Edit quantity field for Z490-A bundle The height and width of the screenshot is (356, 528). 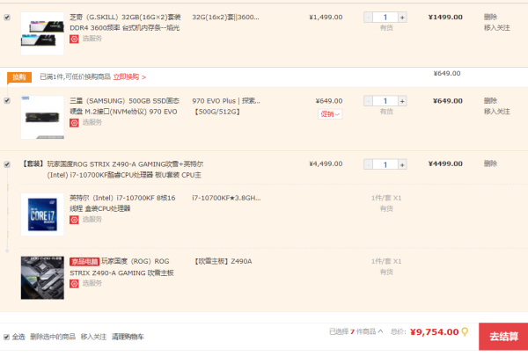385,164
